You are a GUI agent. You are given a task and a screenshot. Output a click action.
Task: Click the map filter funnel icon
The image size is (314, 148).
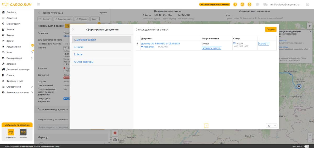click(310, 26)
